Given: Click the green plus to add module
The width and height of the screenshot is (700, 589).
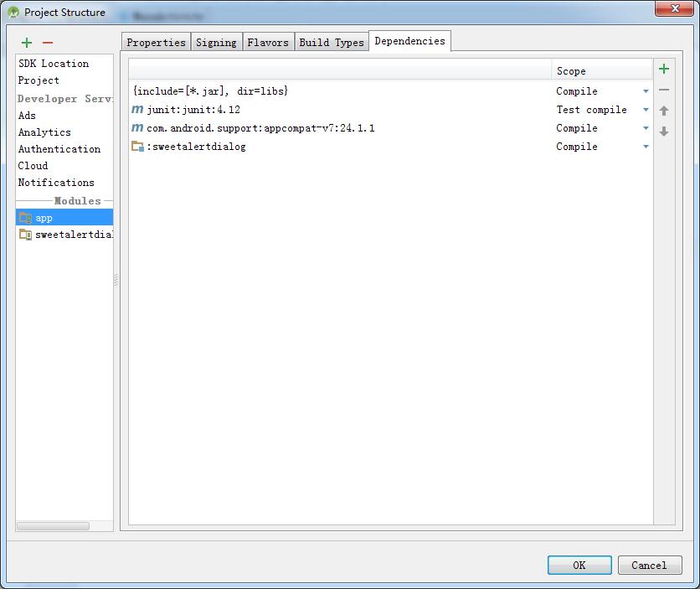Looking at the screenshot, I should point(27,43).
